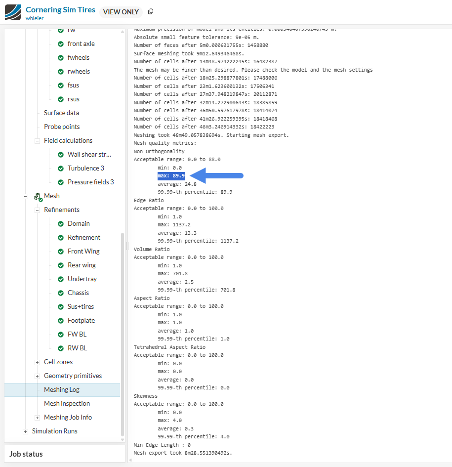The width and height of the screenshot is (452, 467).
Task: Select the Meshing Log item
Action: tap(62, 389)
